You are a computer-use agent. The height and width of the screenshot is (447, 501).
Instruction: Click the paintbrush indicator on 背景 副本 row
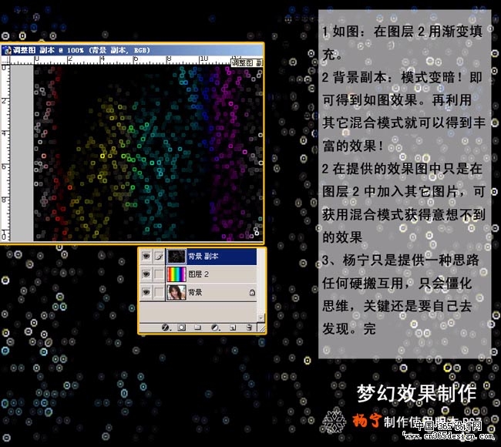[x=159, y=256]
